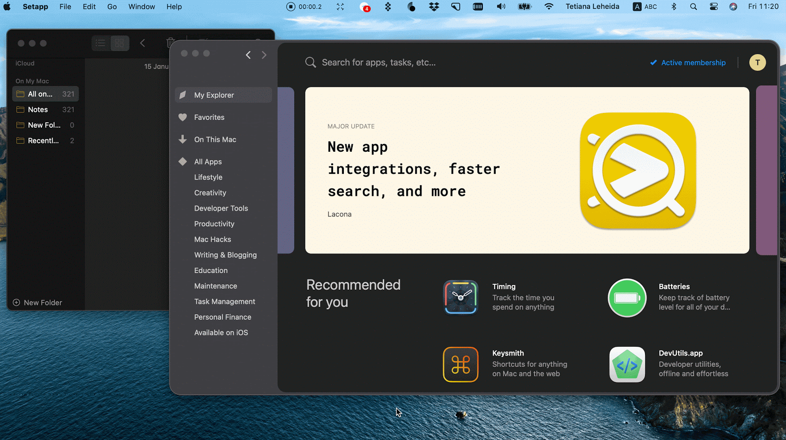Viewport: 786px width, 440px height.
Task: Click the Keysmith app title
Action: pyautogui.click(x=508, y=353)
